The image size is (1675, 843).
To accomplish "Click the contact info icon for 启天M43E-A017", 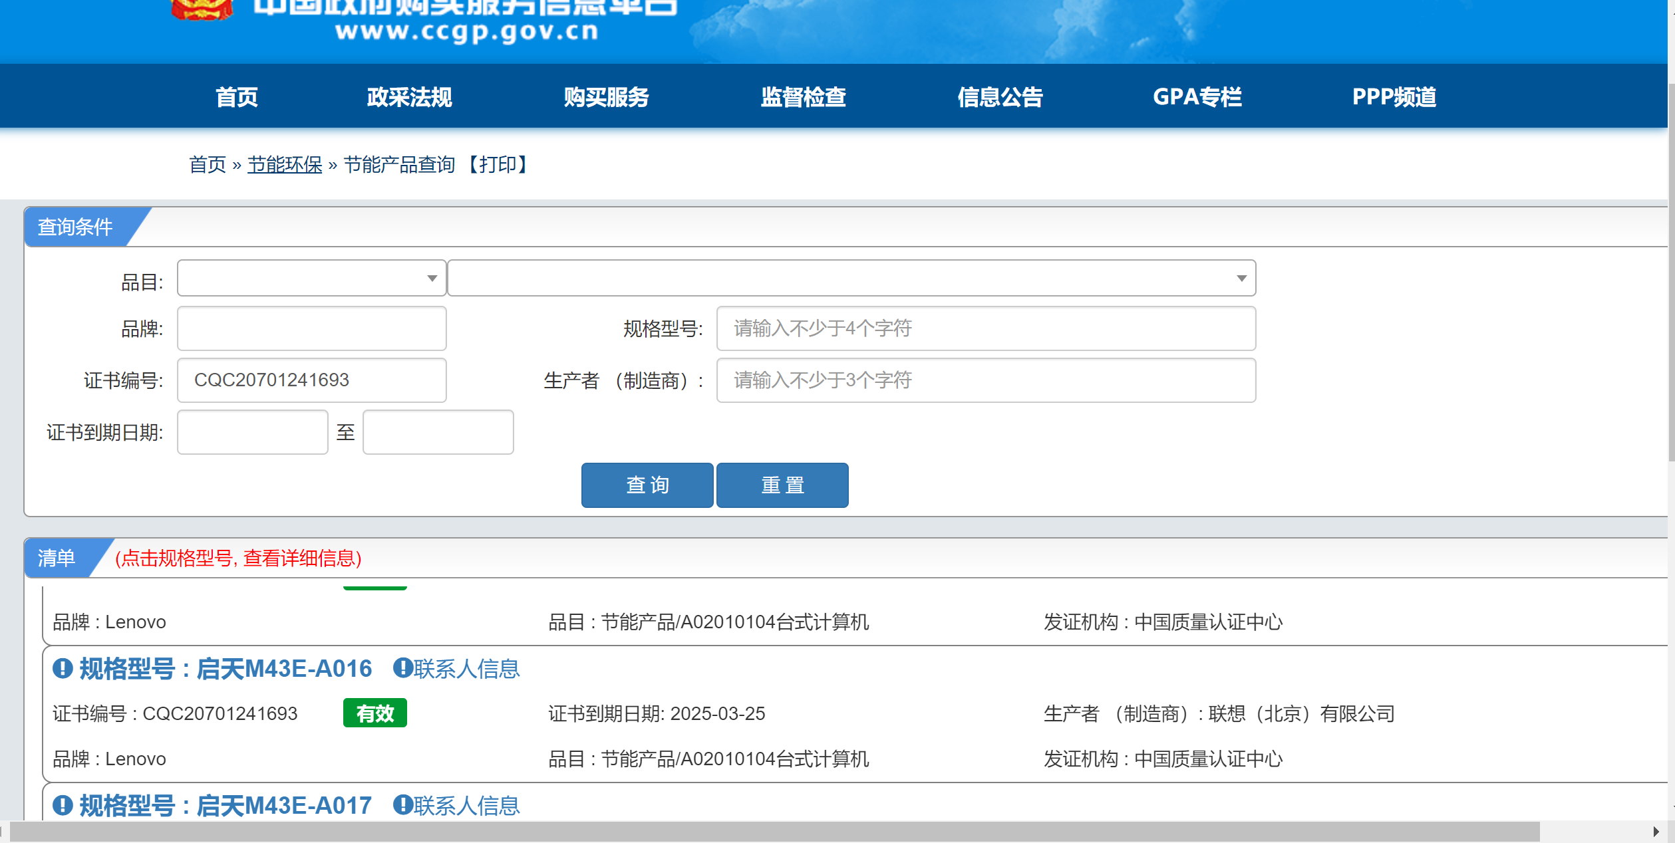I will (x=402, y=804).
